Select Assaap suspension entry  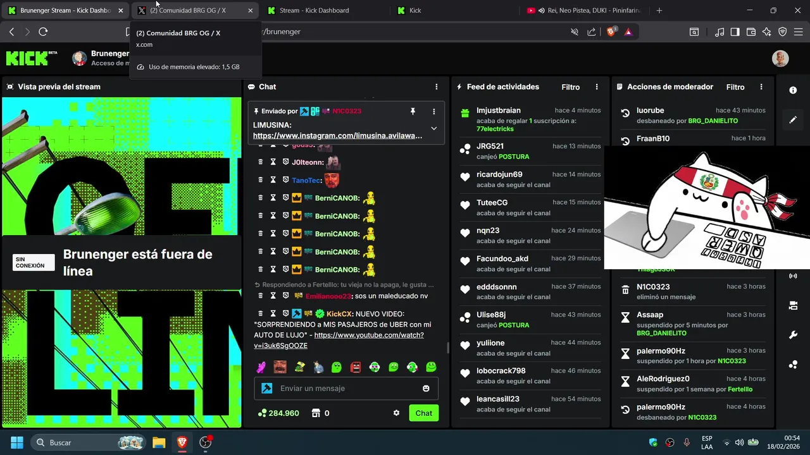click(695, 324)
